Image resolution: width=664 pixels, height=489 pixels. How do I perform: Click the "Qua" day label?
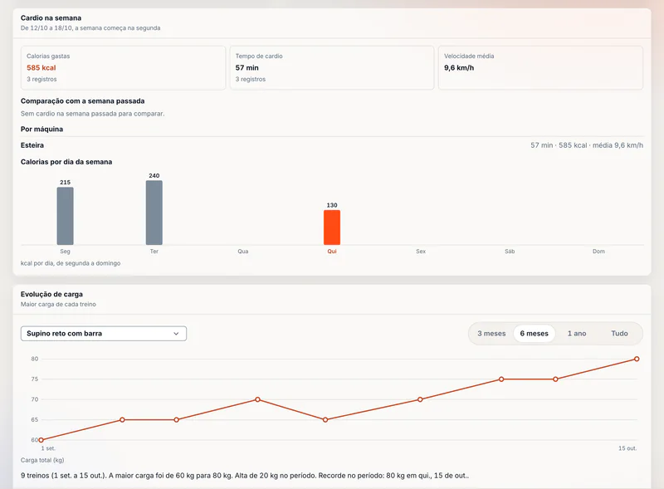(243, 252)
